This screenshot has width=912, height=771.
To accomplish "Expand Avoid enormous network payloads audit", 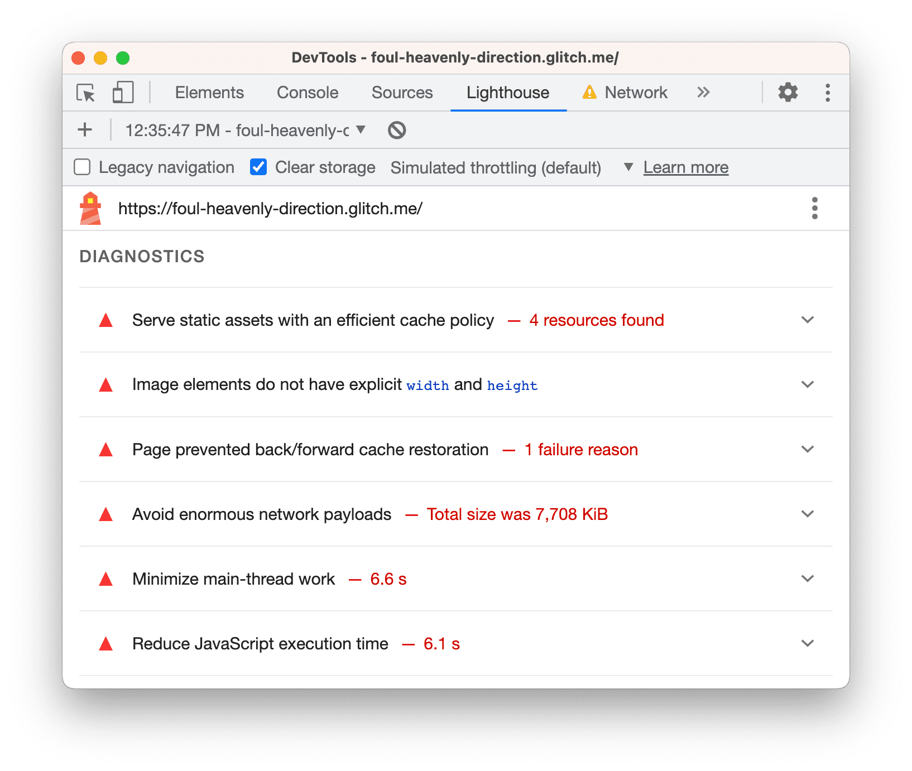I will [807, 514].
